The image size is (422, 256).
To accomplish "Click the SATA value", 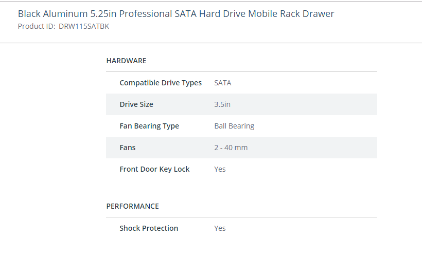I will 222,83.
